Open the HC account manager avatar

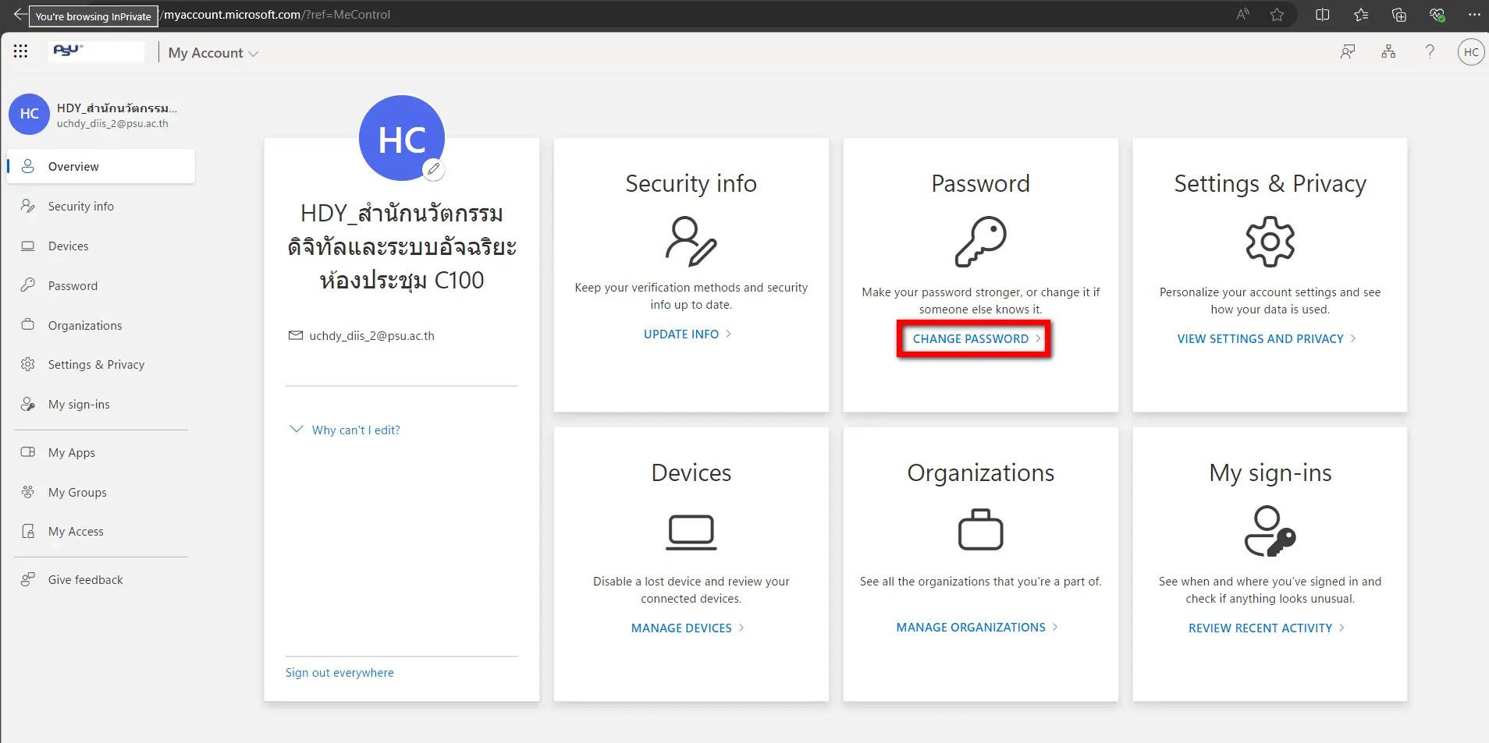(x=1471, y=52)
